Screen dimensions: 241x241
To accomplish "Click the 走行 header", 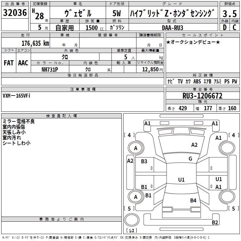I will 26,35.
